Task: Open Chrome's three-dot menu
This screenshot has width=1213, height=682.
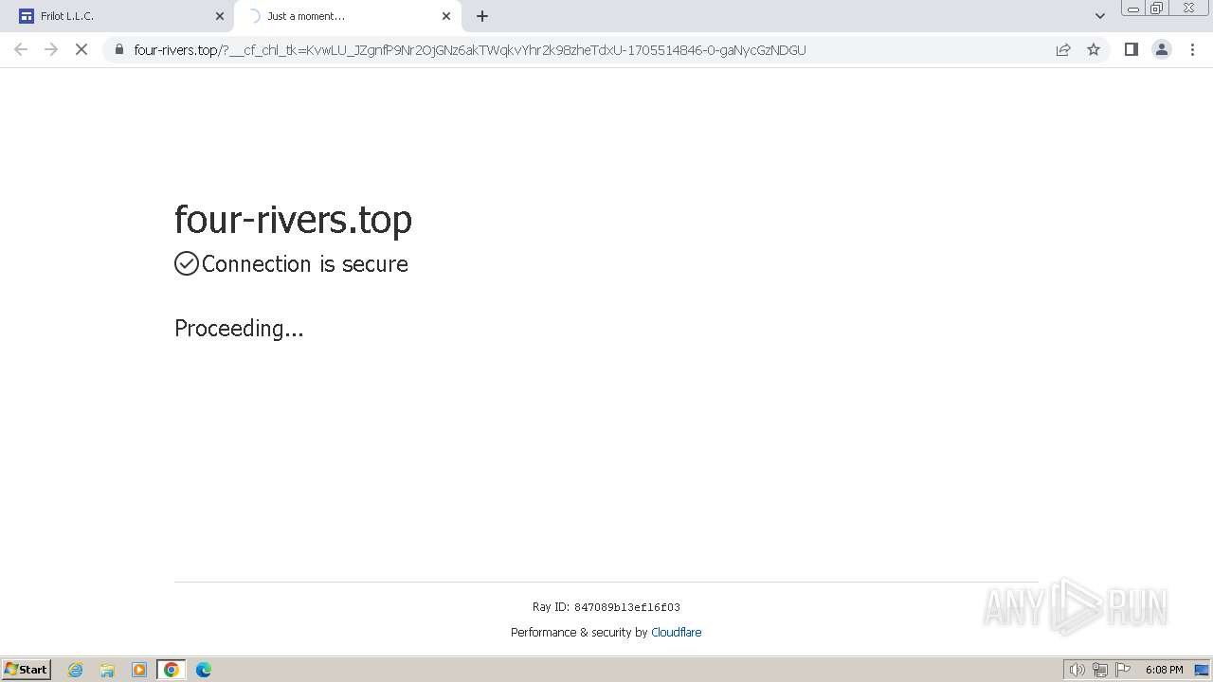Action: (1192, 49)
